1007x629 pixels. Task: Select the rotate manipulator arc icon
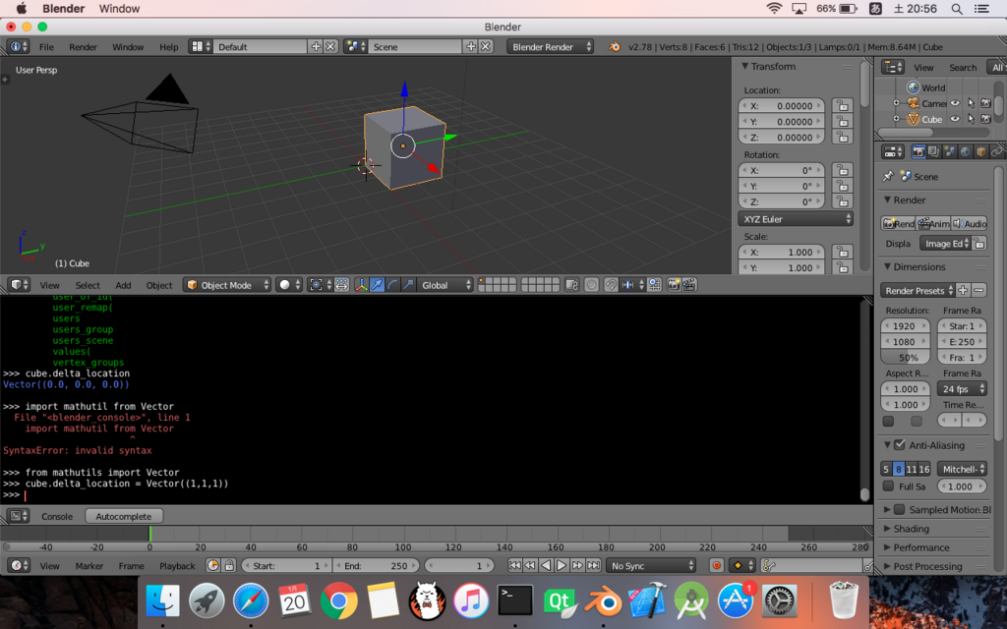392,285
